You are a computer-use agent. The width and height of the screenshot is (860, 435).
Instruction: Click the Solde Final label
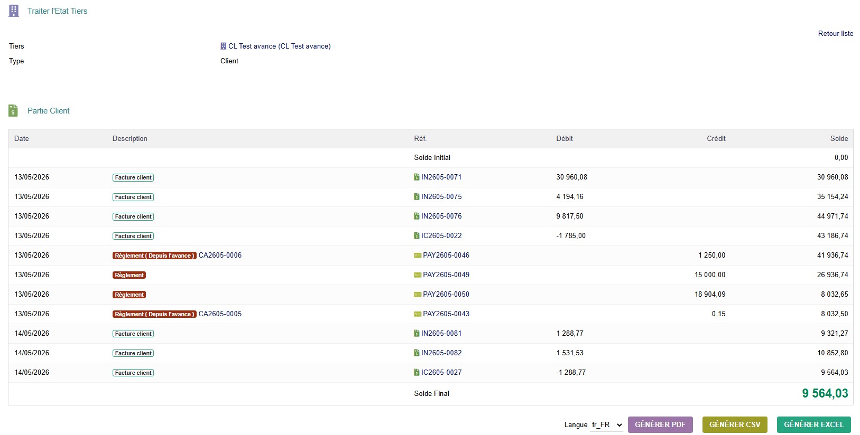(432, 393)
